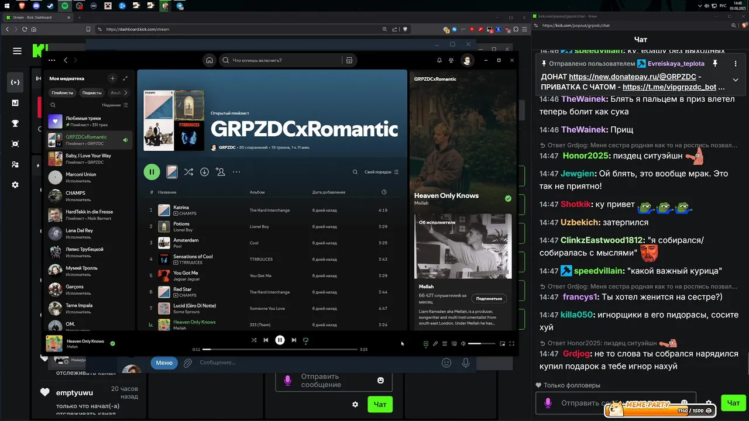Open connect to device icon

click(x=454, y=344)
